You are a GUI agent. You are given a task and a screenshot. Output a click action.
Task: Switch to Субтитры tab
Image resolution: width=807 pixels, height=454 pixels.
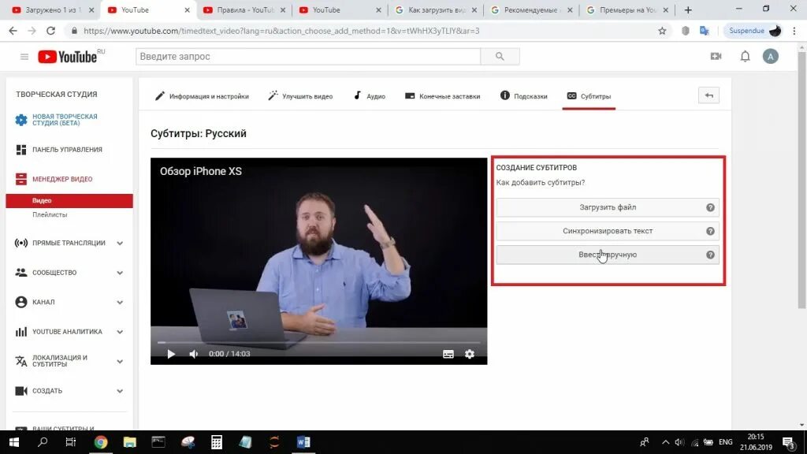click(x=589, y=96)
